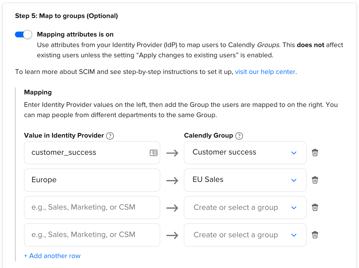Open help tooltip for Calendly Group
Screen dimensions: 359x268
pyautogui.click(x=239, y=136)
